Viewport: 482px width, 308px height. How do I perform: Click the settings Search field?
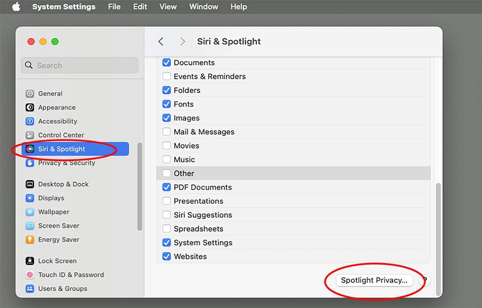click(x=80, y=65)
